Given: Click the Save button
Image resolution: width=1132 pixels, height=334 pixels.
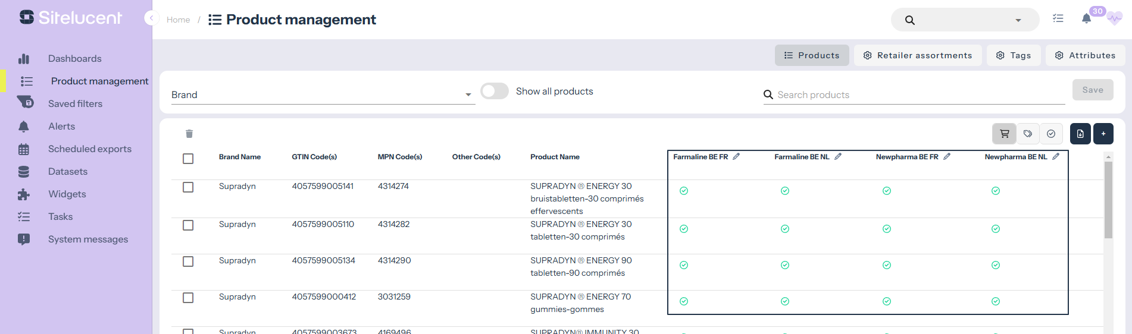Looking at the screenshot, I should click(x=1093, y=90).
